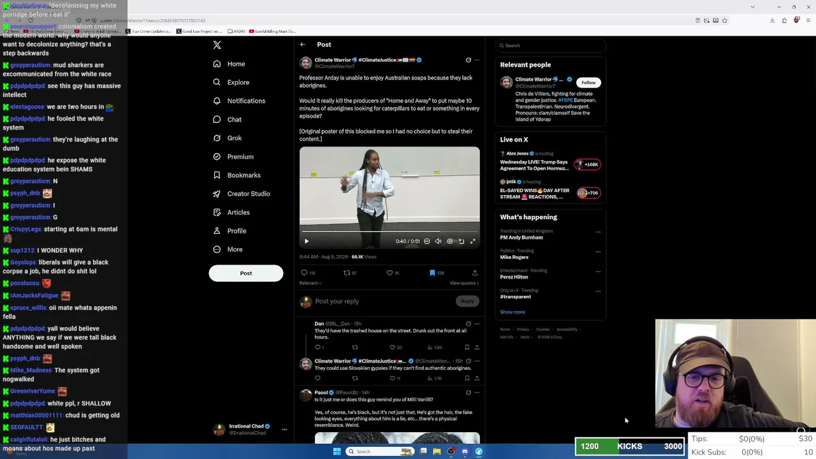This screenshot has width=816, height=459.
Task: Click the Windows Start button
Action: coord(337,451)
